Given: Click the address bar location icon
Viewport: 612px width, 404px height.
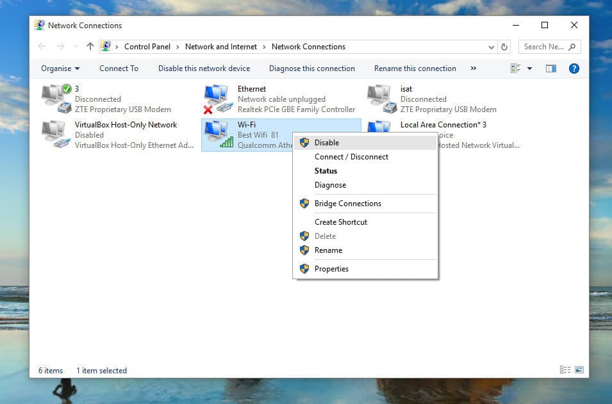Looking at the screenshot, I should point(105,46).
